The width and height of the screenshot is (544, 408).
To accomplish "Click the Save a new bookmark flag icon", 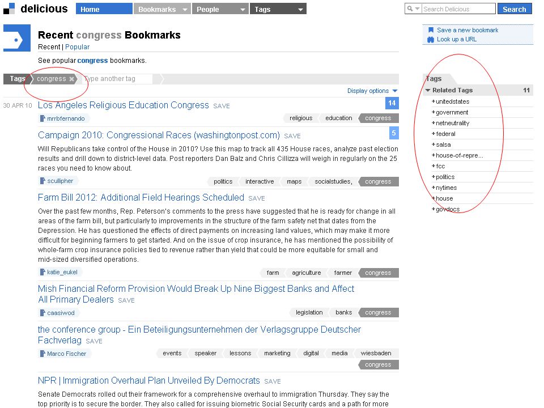I will pos(431,30).
